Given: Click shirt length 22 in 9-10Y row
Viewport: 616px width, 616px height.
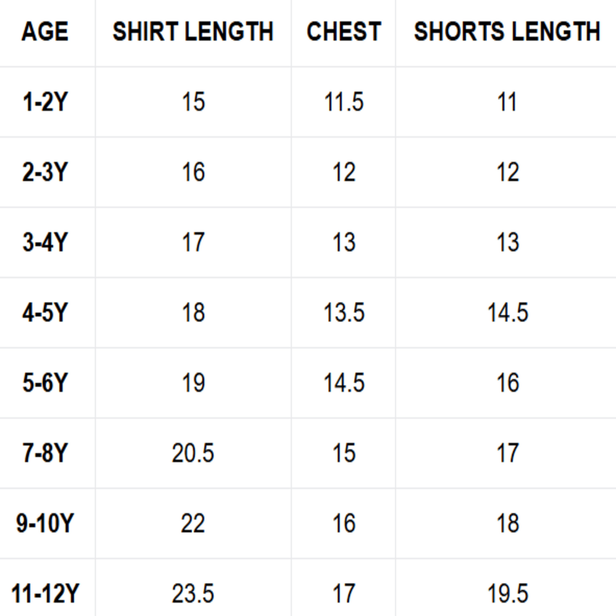Looking at the screenshot, I should (x=193, y=523).
